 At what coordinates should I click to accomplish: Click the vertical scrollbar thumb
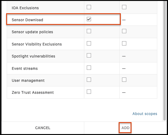pos(164,60)
